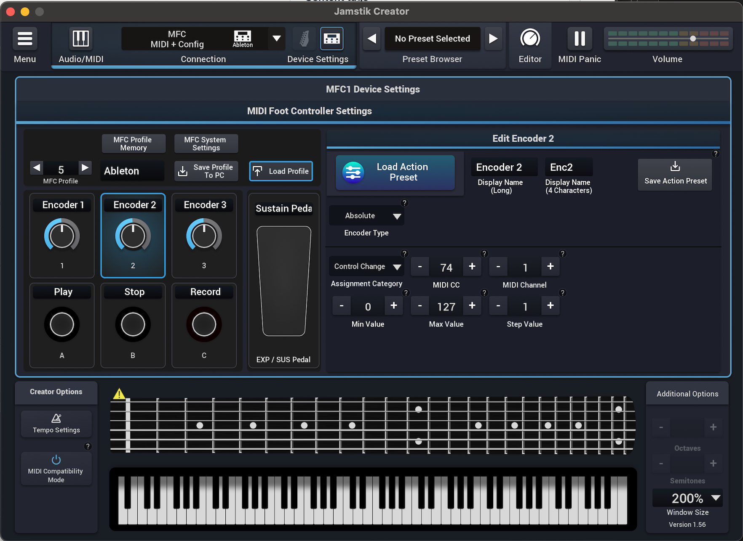Edit Encoder 2 long display name field

click(x=504, y=167)
